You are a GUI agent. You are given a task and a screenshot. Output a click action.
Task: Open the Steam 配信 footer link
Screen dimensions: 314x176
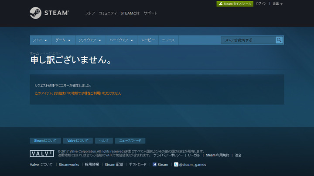(114, 165)
